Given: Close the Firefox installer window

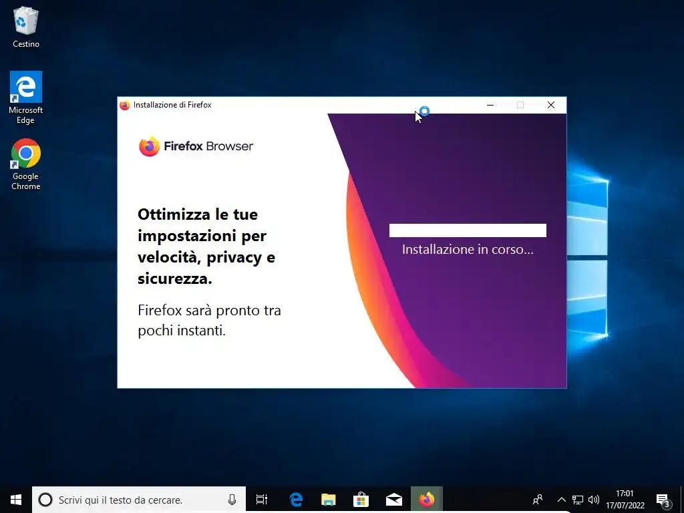Looking at the screenshot, I should (x=551, y=105).
